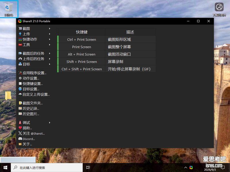Click the 截图文件夹 folder icon

pos(20,103)
